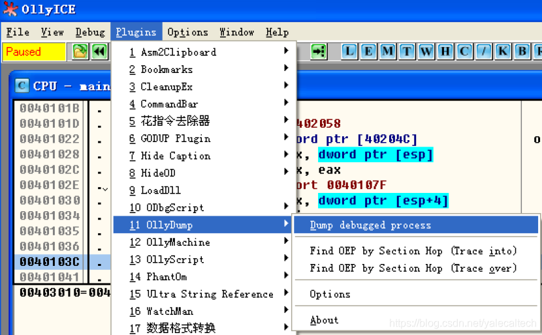
Task: Select address row 0040102E
Action: [50, 185]
